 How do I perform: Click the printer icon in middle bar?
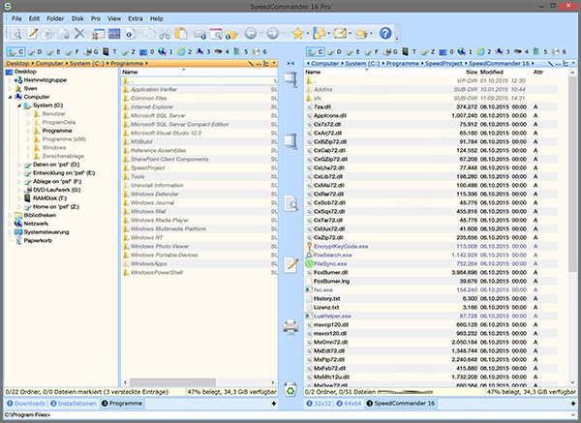coord(291,326)
